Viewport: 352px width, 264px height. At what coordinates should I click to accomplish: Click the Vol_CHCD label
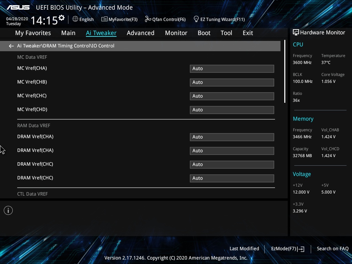pos(330,149)
